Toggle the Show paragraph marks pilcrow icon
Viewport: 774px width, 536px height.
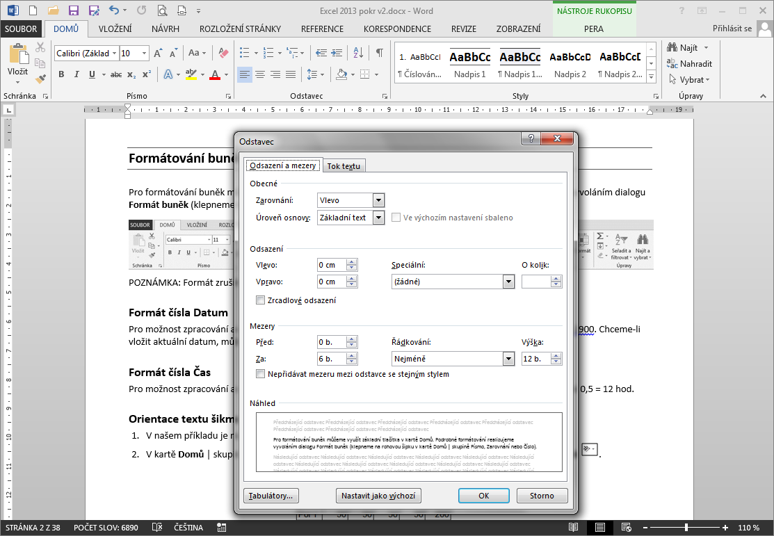380,52
